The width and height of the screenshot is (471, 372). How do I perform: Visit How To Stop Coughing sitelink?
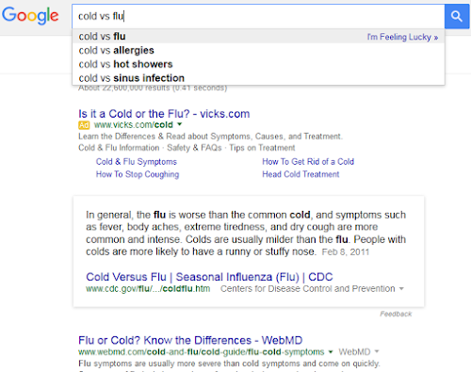click(138, 174)
